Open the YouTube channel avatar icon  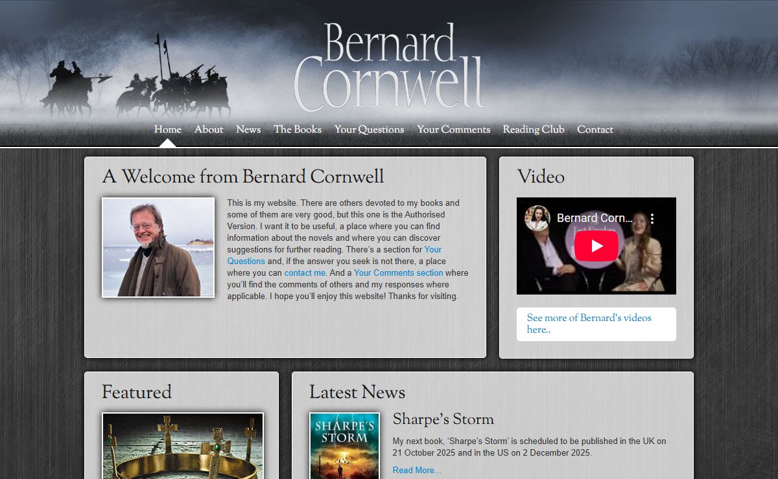(x=537, y=218)
